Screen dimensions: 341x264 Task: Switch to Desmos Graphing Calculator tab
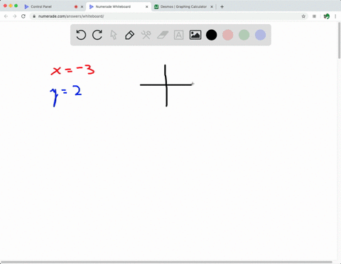click(x=183, y=6)
